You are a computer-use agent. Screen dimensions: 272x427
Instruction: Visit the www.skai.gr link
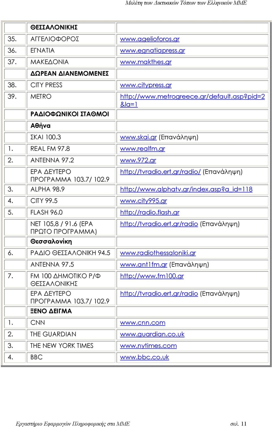[x=138, y=137]
